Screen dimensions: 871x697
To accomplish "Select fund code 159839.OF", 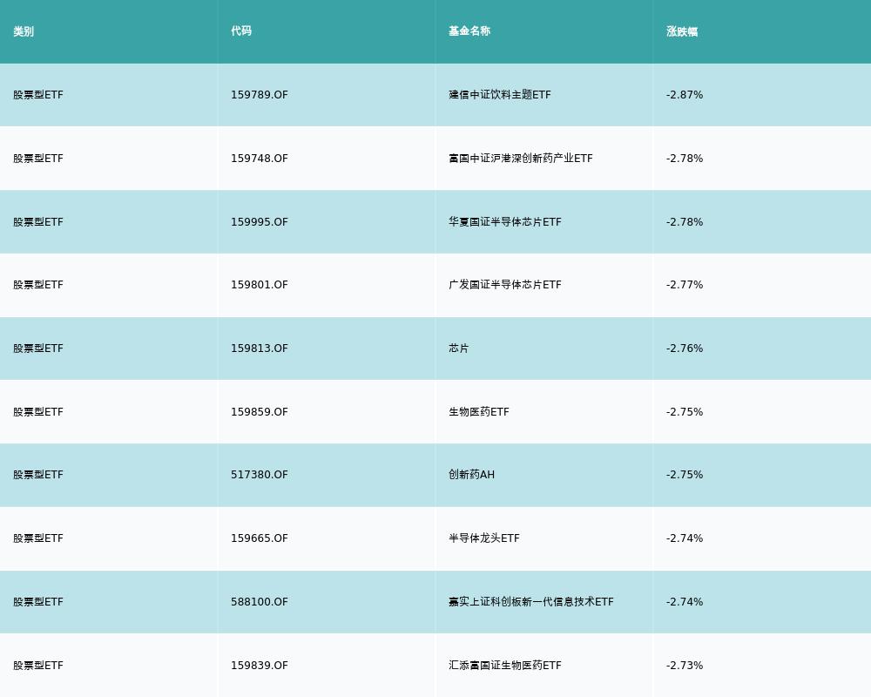I will click(x=260, y=666).
